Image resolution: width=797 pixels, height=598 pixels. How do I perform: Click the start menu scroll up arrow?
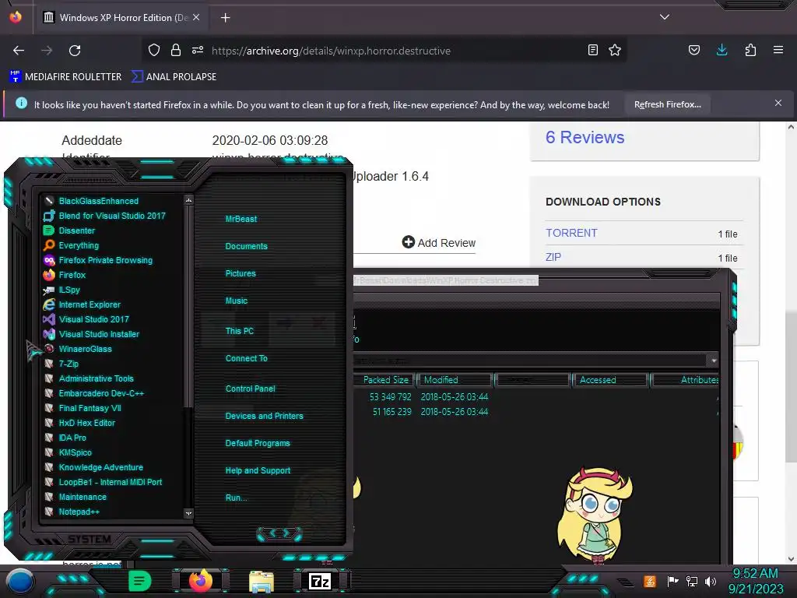188,200
